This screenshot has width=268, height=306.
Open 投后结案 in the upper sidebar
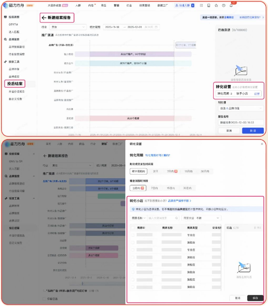pyautogui.click(x=15, y=84)
